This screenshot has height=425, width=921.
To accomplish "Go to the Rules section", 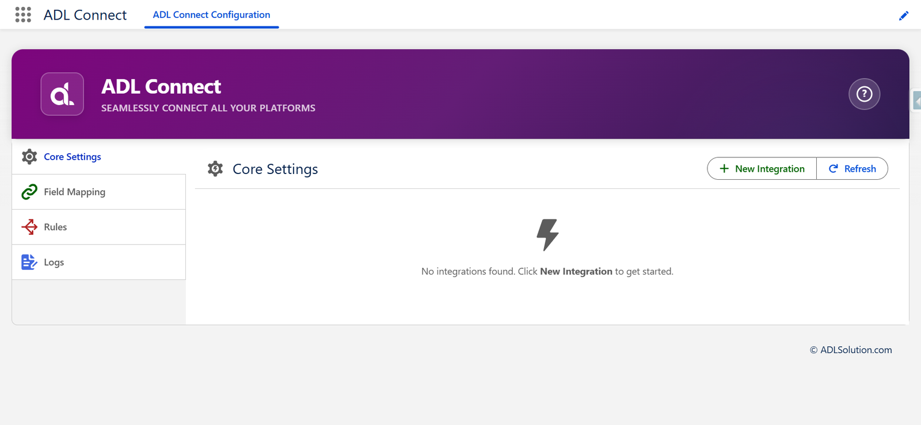I will [x=99, y=227].
